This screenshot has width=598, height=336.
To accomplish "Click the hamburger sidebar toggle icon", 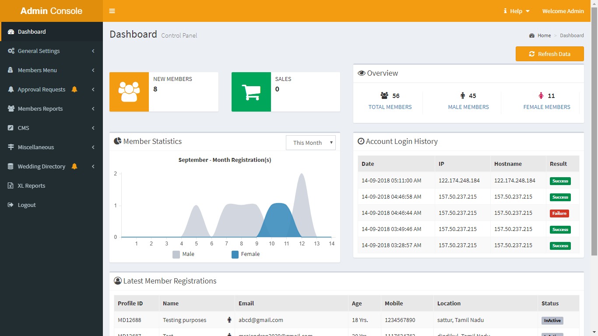I will pos(112,11).
